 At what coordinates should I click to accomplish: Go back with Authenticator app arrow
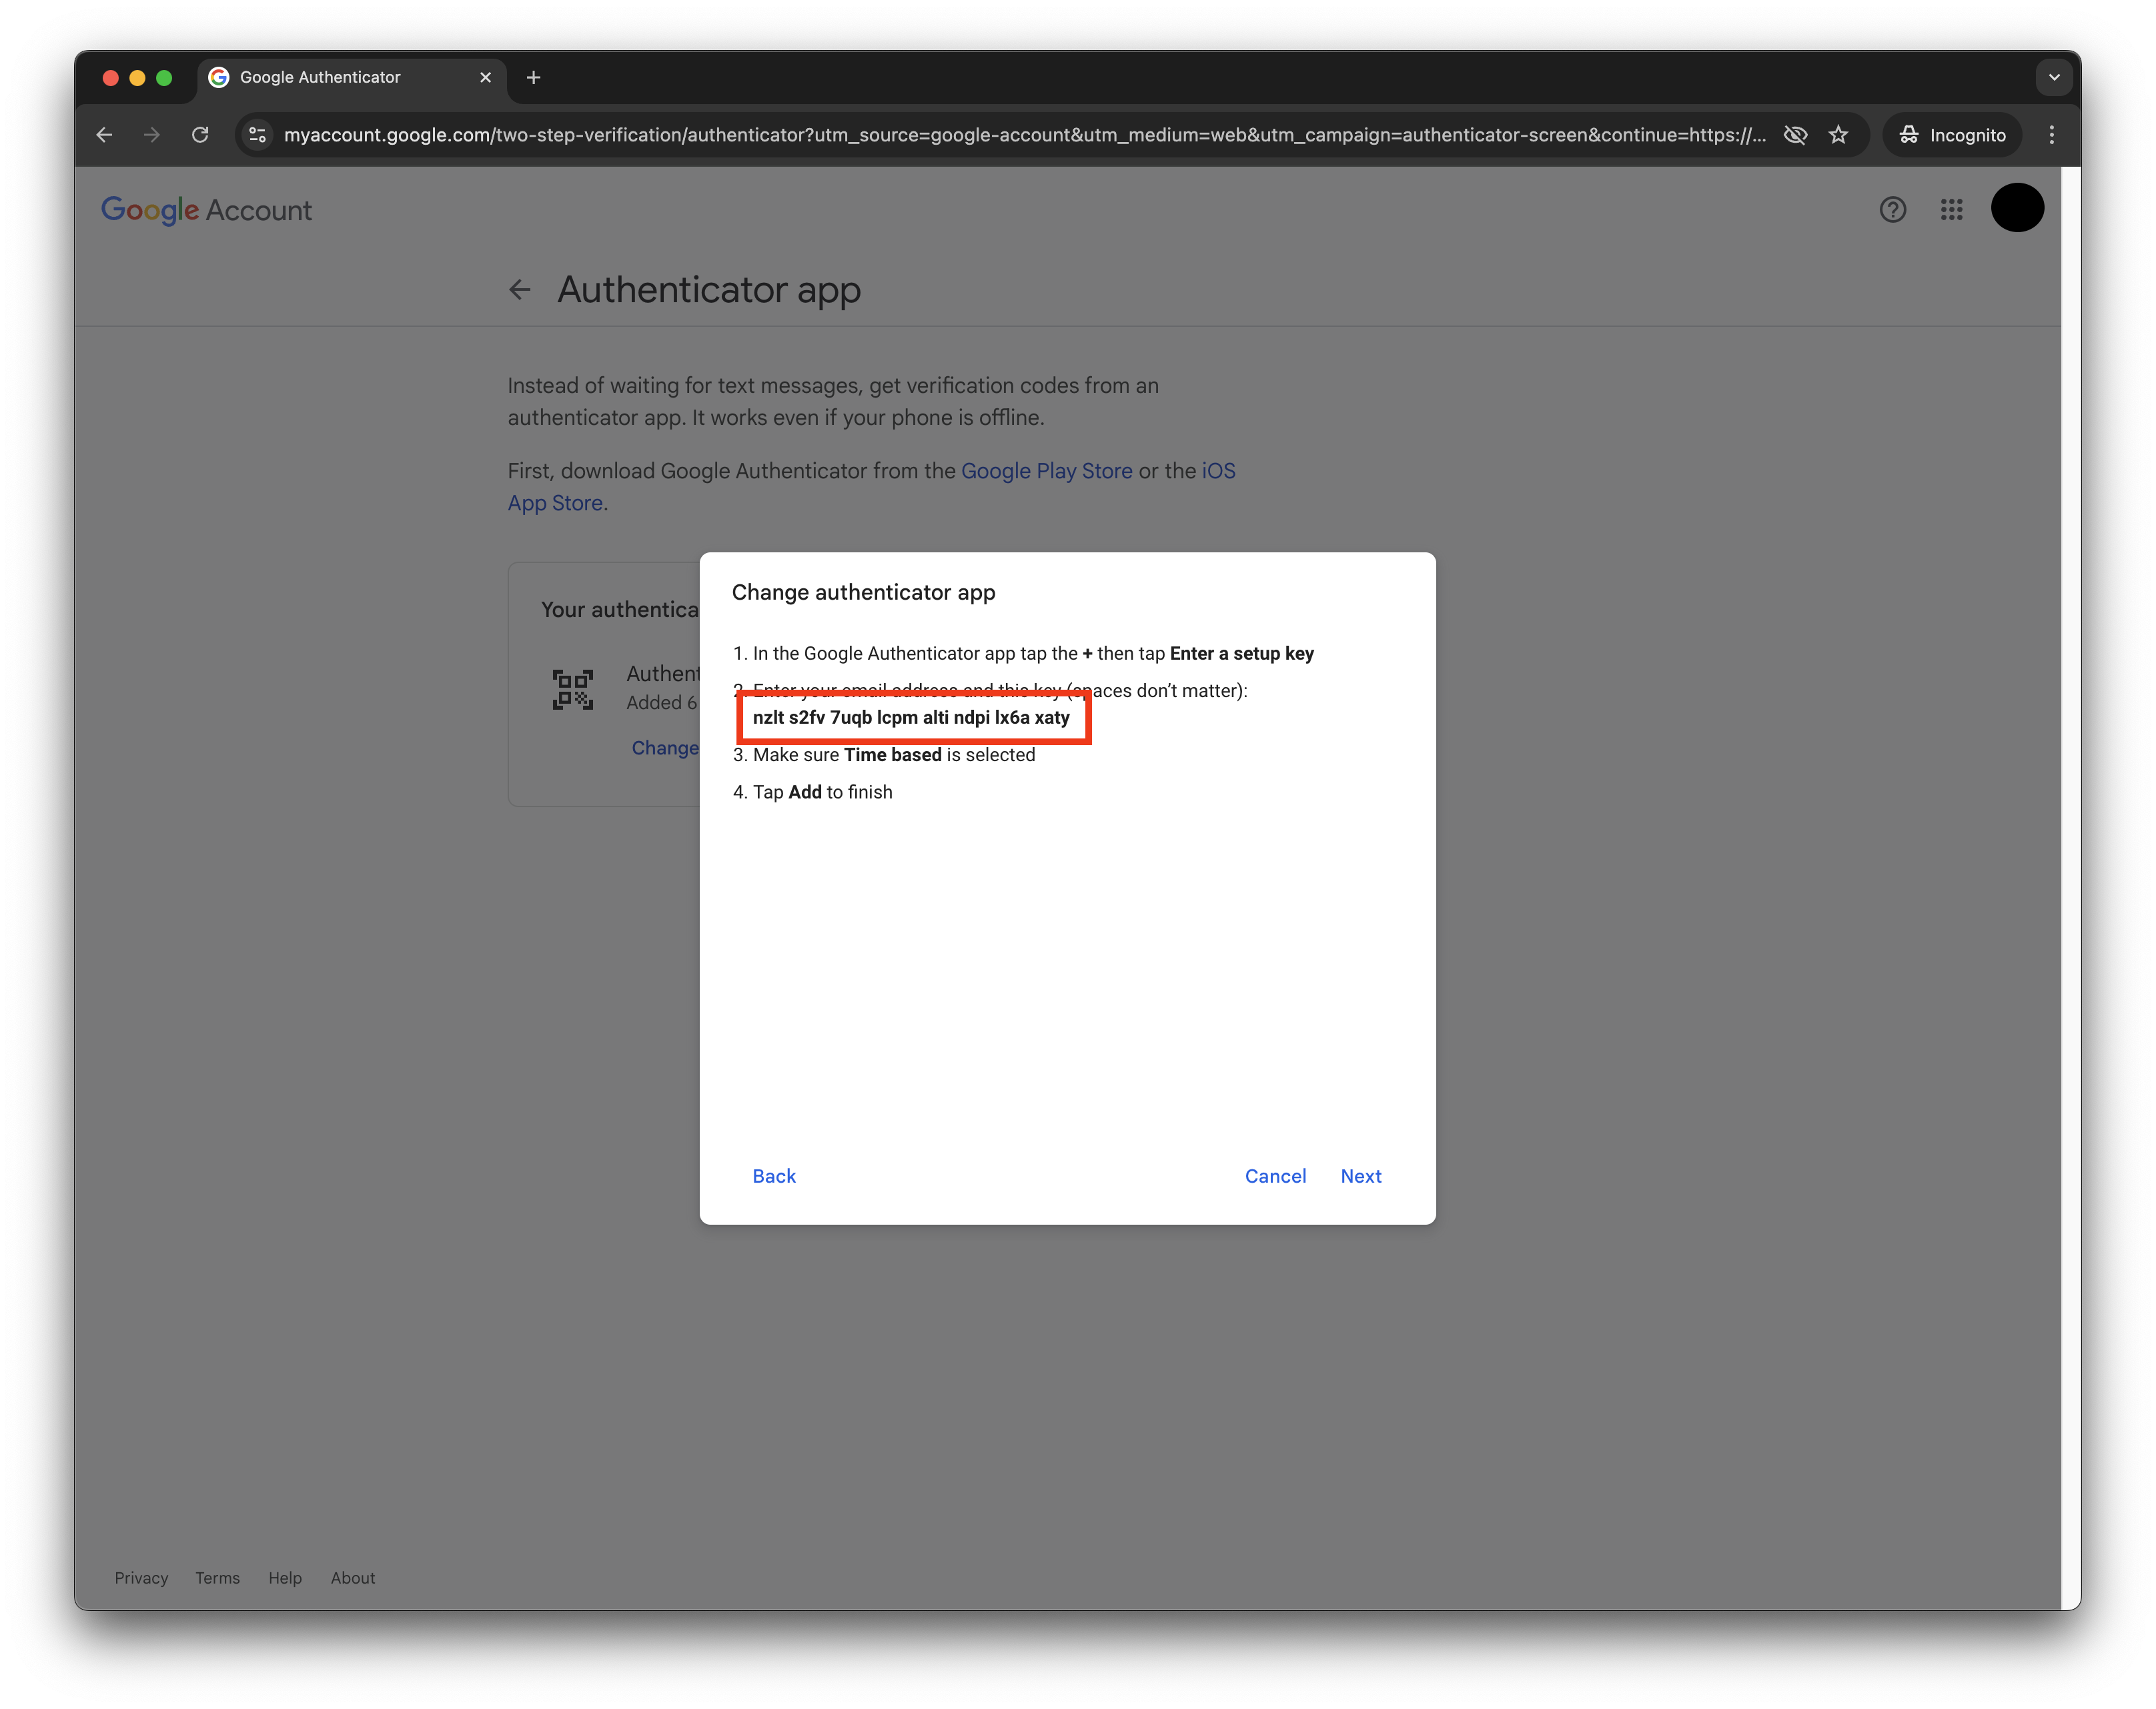pos(520,290)
